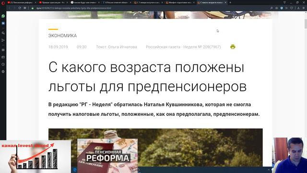Open start page grid icon beside reload
This screenshot has height=173, width=307.
tap(25, 8)
